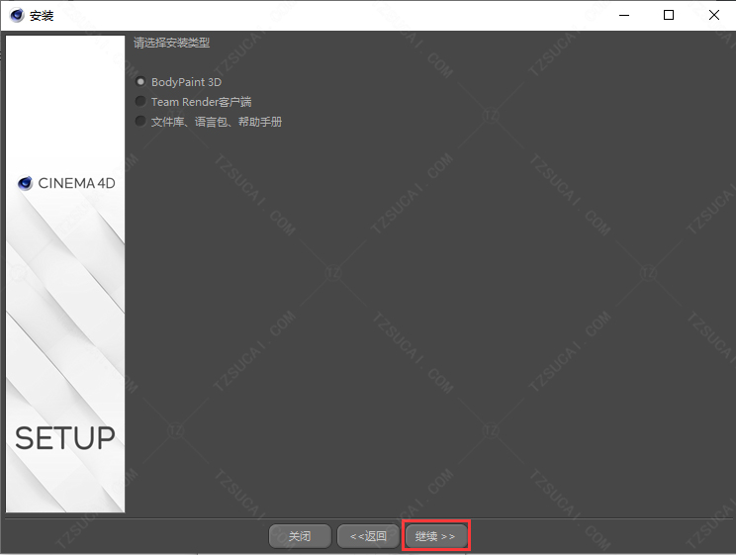The height and width of the screenshot is (555, 736).
Task: Maximize the 安装 installer window
Action: (669, 16)
